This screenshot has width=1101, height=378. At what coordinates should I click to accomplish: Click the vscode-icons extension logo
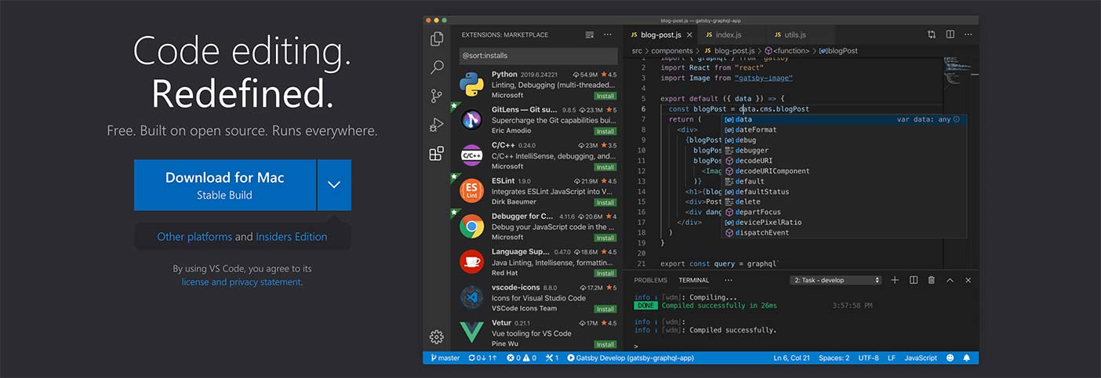tap(471, 297)
